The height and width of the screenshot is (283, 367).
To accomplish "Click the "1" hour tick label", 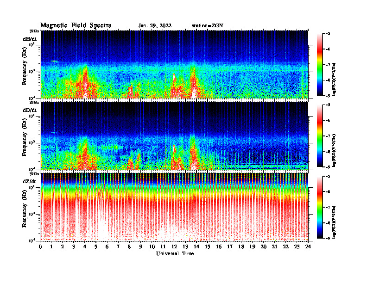I will click(x=51, y=247).
